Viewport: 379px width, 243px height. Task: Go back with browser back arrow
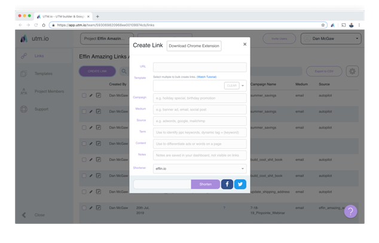coord(20,25)
